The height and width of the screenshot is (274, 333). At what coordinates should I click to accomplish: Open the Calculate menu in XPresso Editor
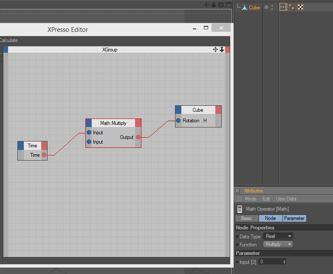8,40
